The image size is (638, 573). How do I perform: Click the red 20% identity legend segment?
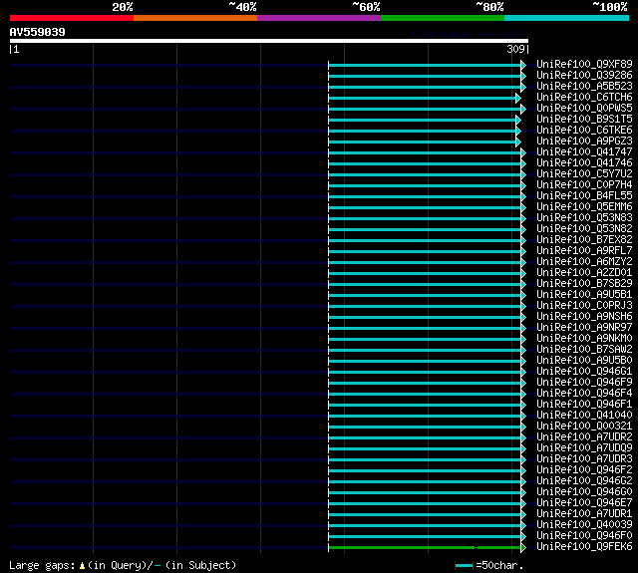coord(72,18)
